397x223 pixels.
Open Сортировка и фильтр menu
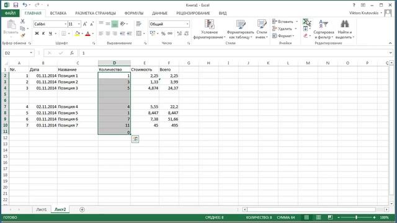[x=324, y=29]
